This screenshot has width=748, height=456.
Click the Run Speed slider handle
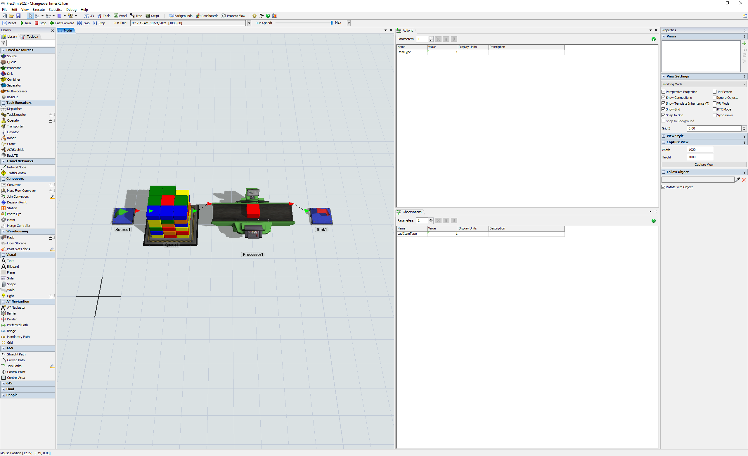[x=332, y=23]
